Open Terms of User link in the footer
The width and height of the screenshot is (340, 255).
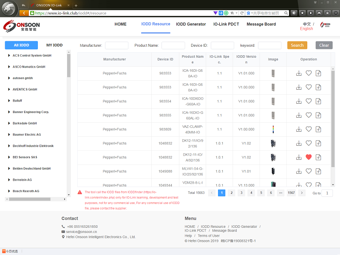[x=209, y=236]
